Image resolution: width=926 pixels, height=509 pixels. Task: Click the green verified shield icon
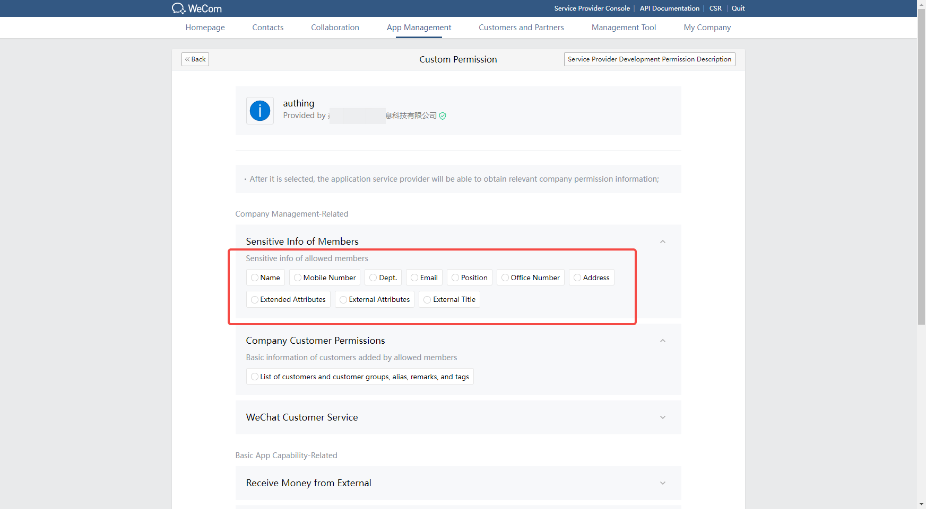[x=443, y=116]
